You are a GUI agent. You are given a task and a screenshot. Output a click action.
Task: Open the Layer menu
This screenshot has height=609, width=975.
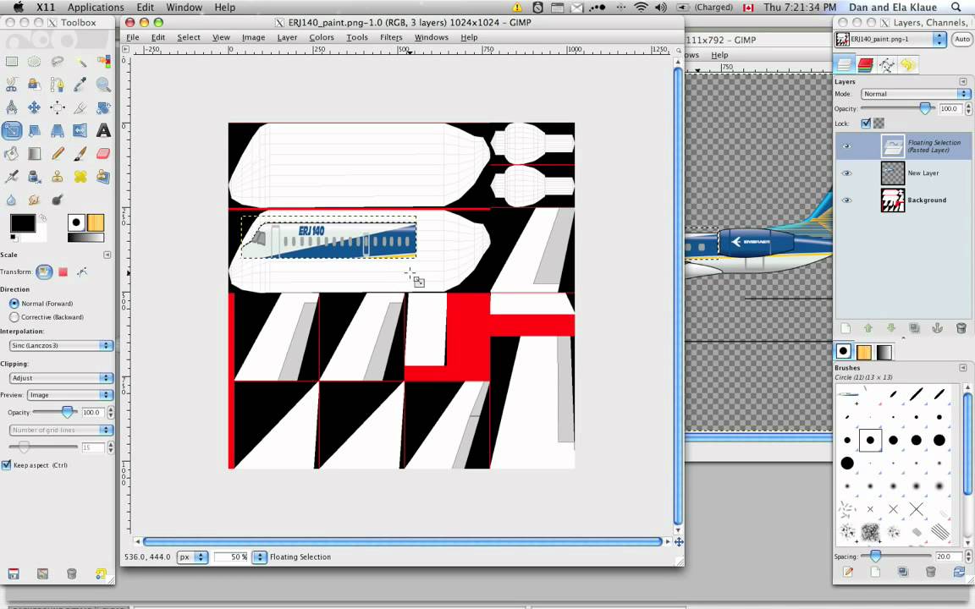(287, 37)
